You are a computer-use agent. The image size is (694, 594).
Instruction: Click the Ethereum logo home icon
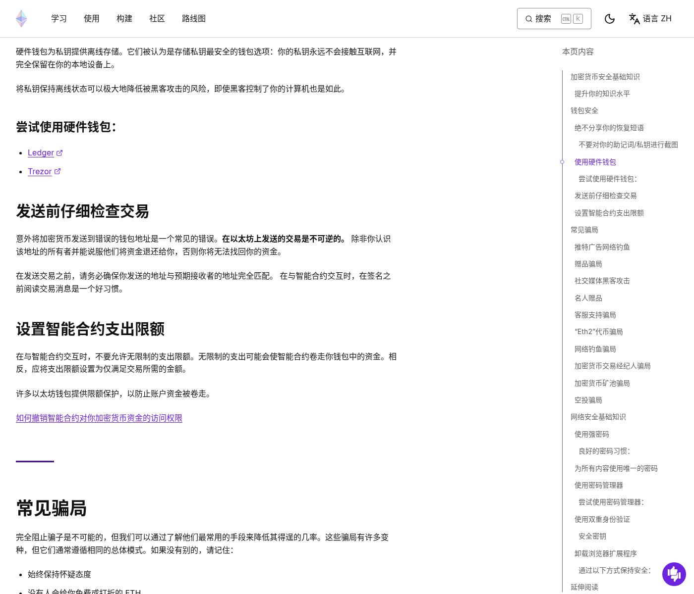[x=21, y=19]
